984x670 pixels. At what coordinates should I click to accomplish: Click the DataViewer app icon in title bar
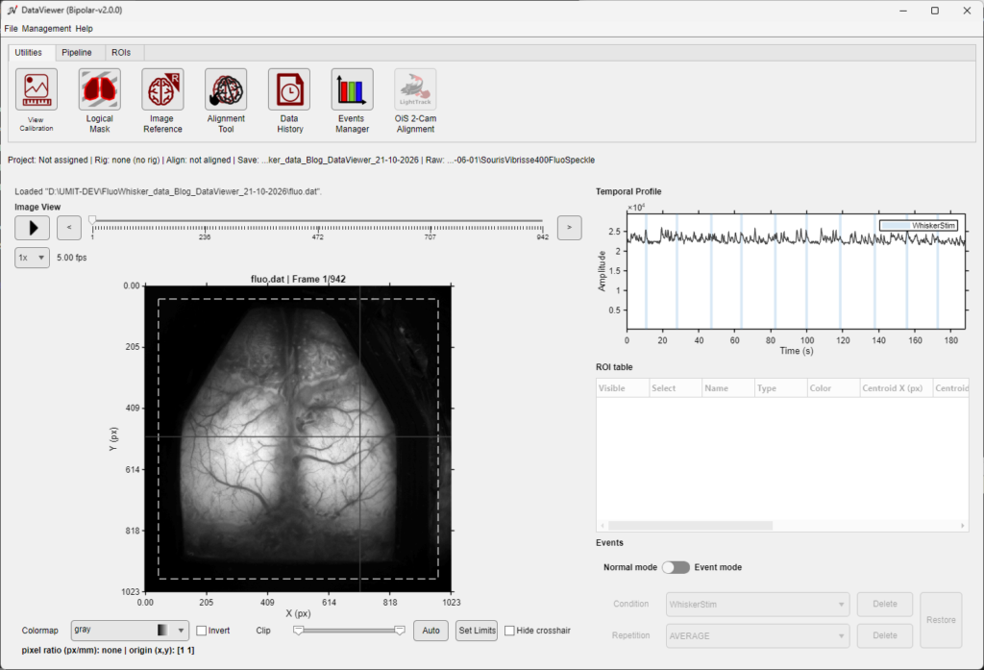click(x=12, y=10)
